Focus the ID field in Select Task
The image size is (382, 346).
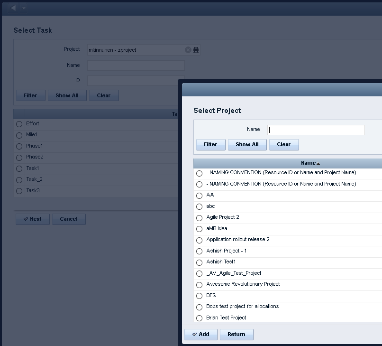[133, 81]
